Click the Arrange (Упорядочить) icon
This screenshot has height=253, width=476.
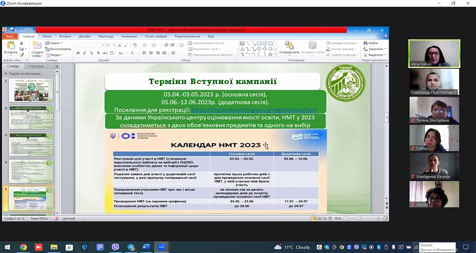coord(289,45)
